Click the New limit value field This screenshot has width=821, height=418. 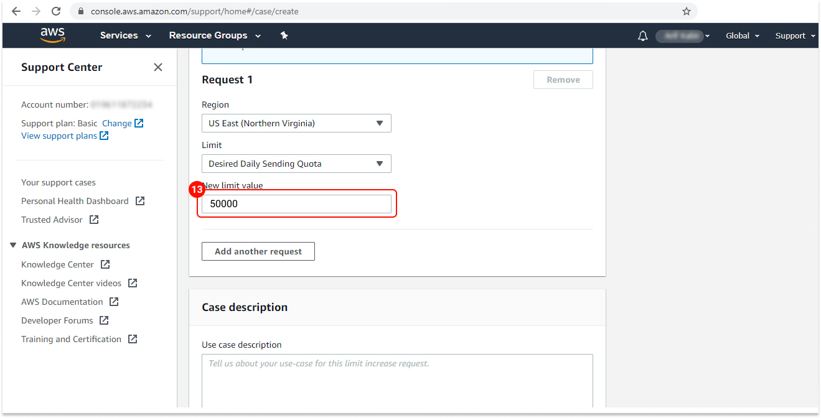coord(296,204)
